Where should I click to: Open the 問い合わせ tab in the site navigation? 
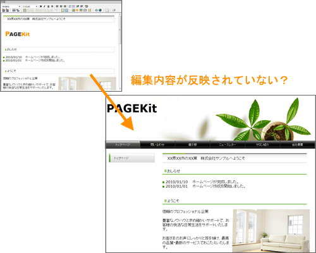pos(157,145)
